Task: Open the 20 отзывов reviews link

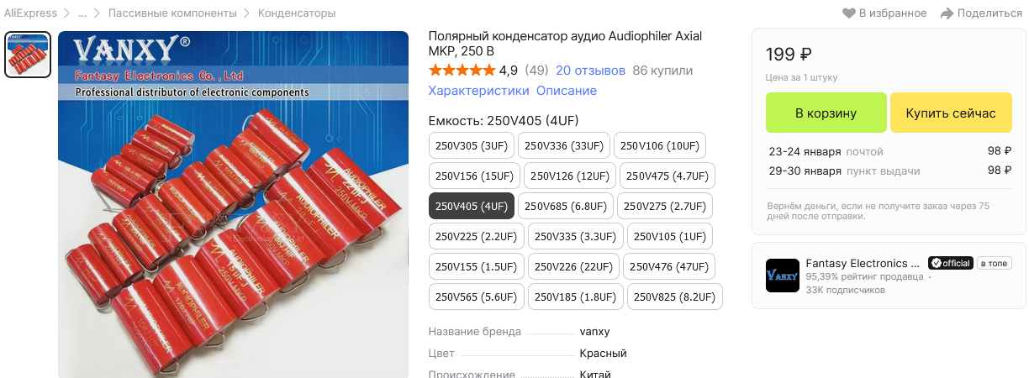Action: [x=590, y=71]
